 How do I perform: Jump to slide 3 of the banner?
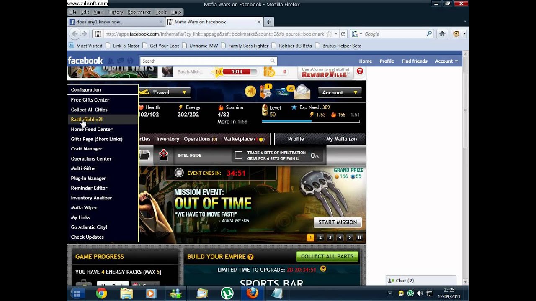point(330,237)
